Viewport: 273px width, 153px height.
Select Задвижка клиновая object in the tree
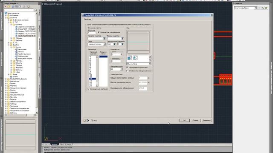[27, 27]
